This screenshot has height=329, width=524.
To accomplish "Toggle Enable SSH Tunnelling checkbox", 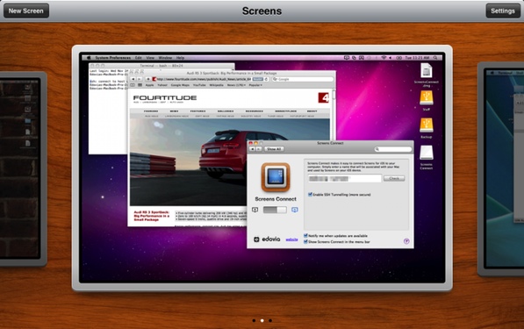I will [x=310, y=195].
